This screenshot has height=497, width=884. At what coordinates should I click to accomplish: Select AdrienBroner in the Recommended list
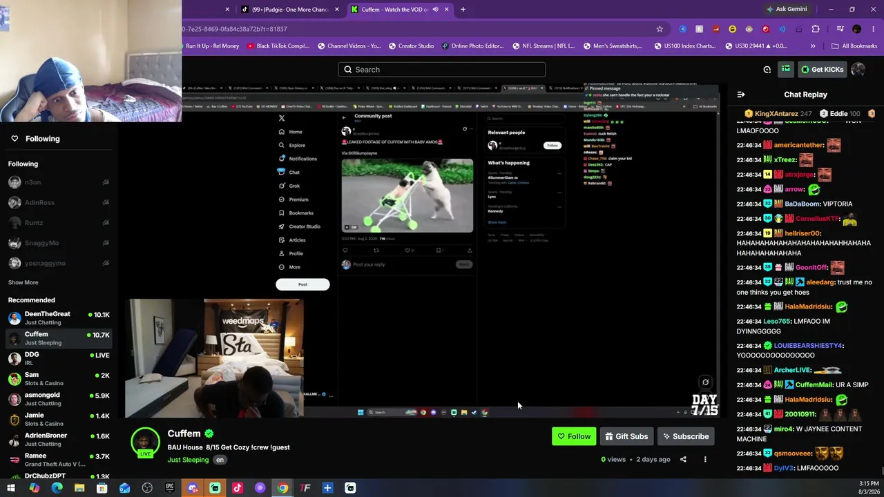pos(59,440)
